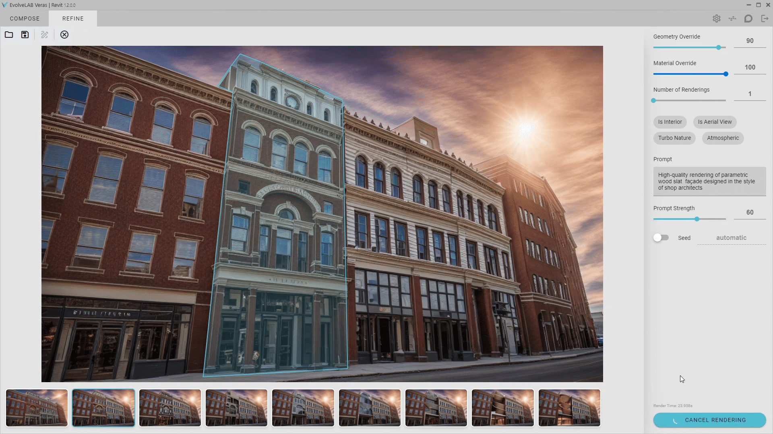
Task: Click into the Prompt text box
Action: [x=709, y=181]
